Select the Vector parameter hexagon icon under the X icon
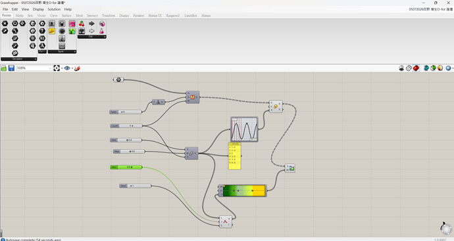 tap(5, 31)
